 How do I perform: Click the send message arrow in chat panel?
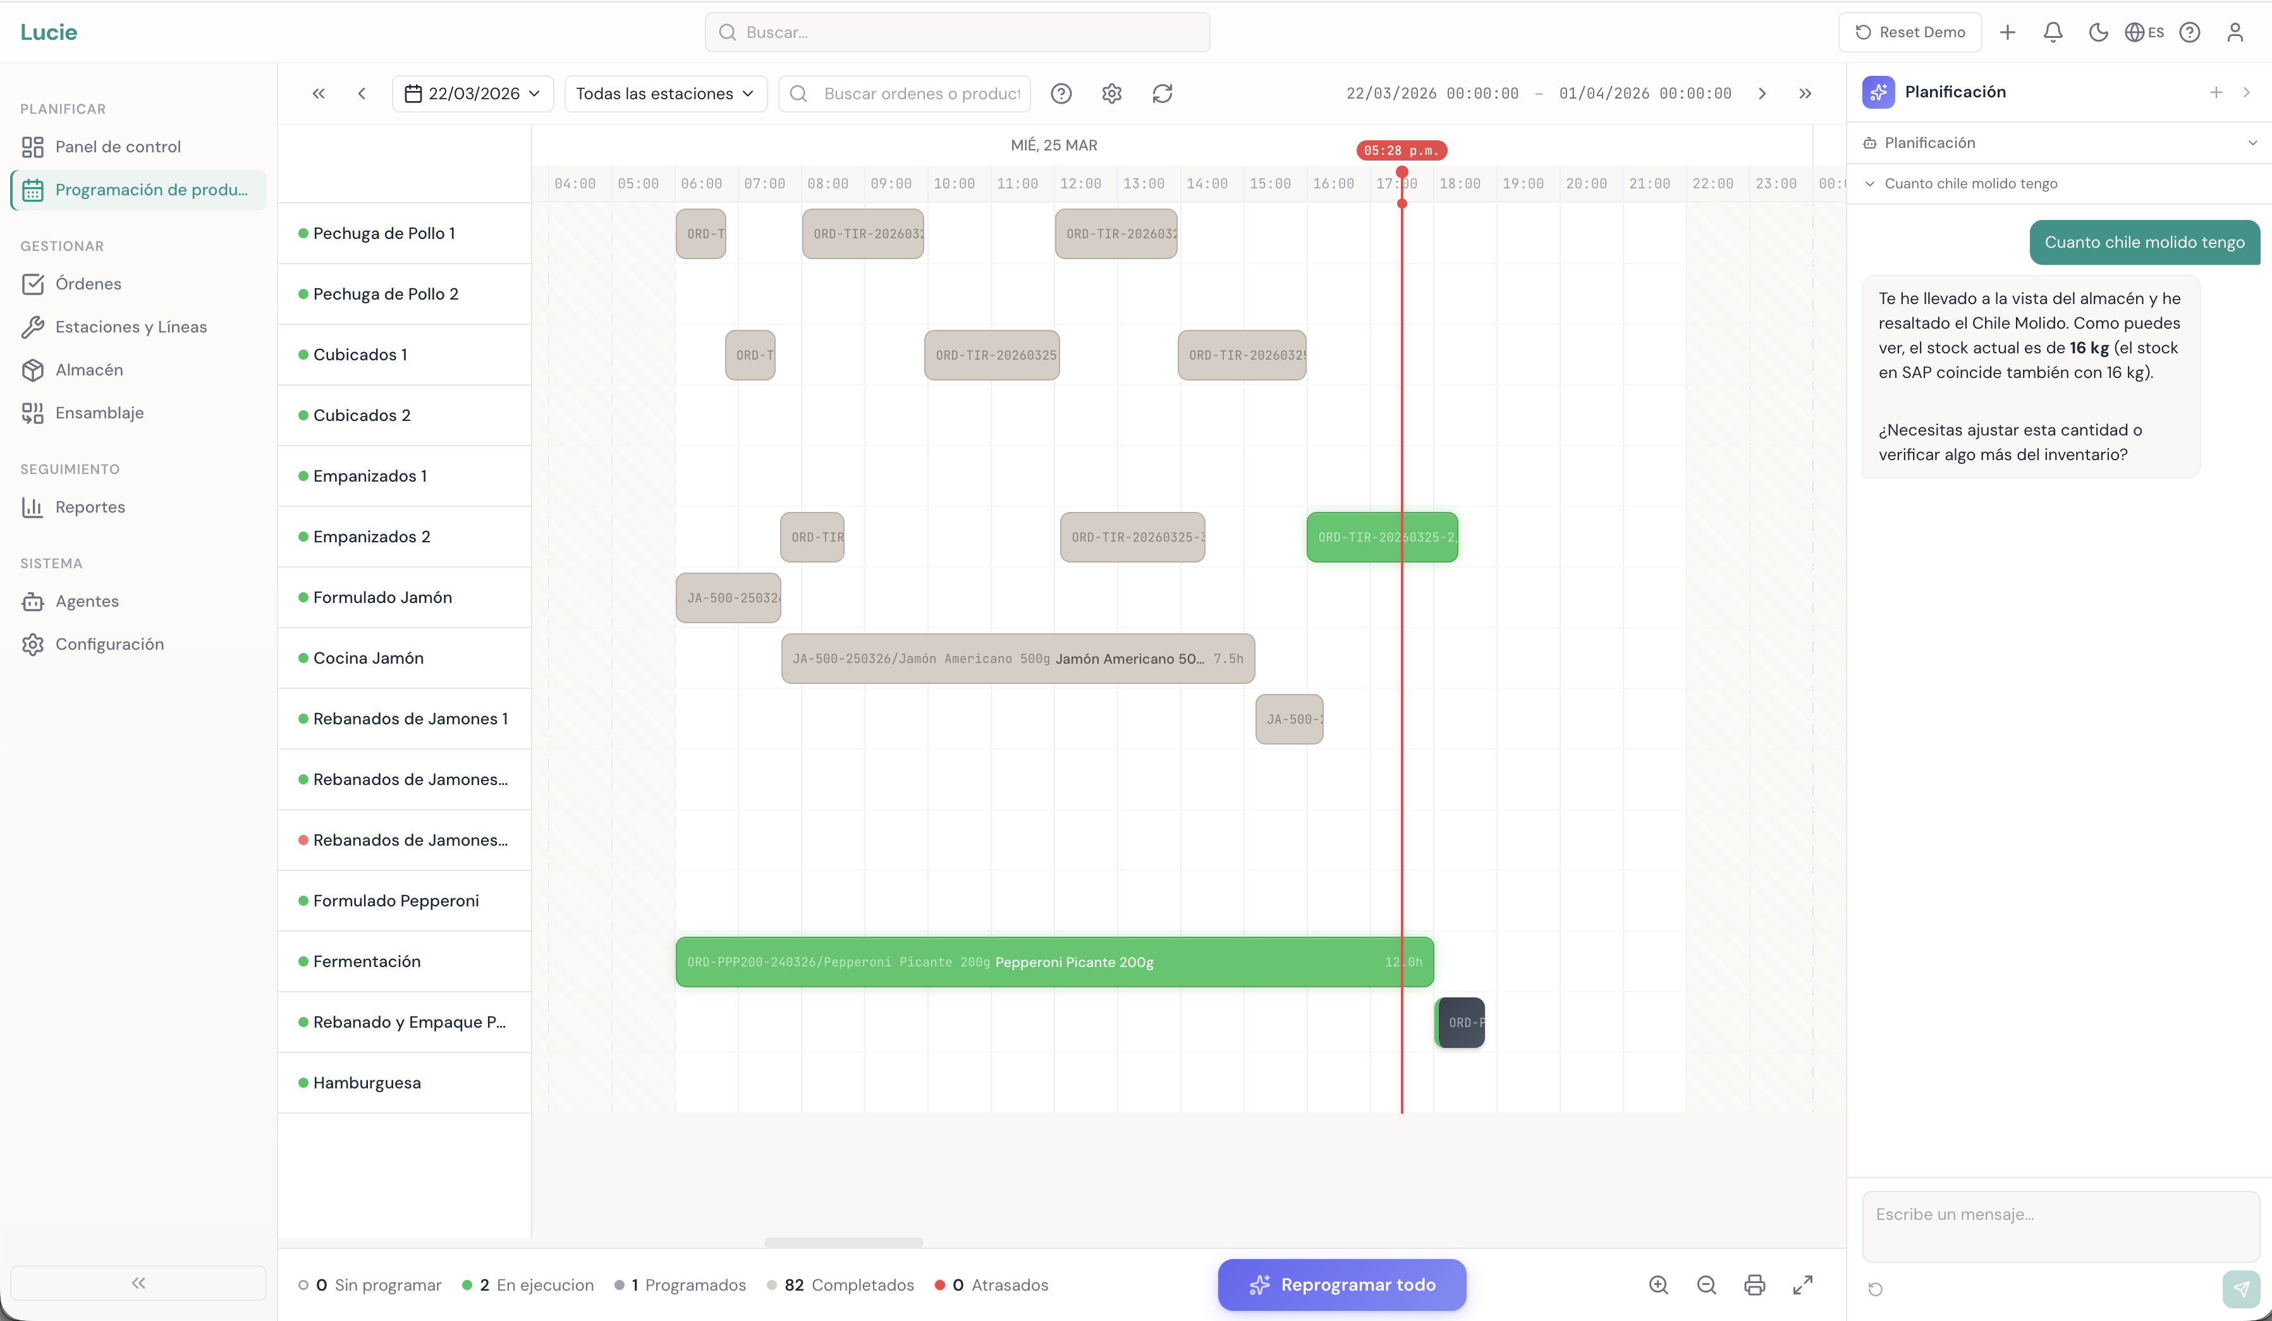coord(2242,1289)
